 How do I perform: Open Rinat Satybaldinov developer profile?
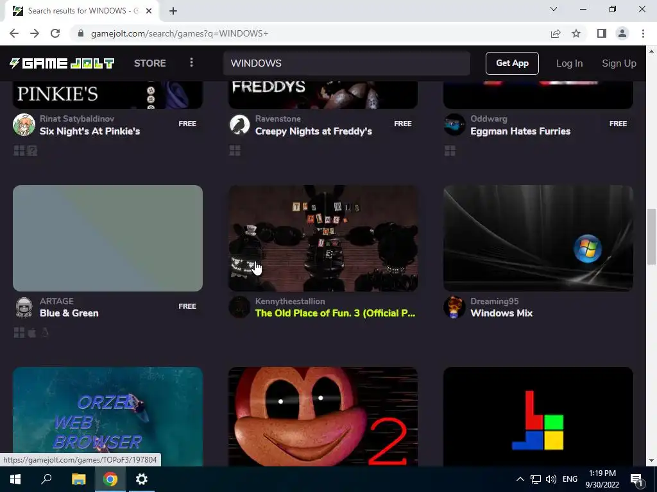[77, 119]
